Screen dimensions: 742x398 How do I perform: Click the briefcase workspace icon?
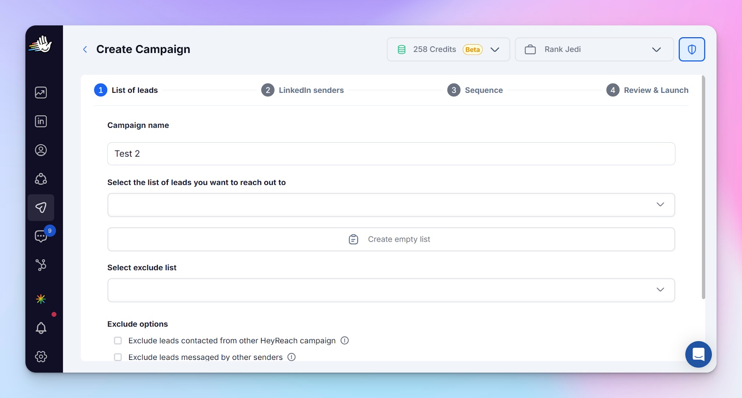tap(530, 49)
